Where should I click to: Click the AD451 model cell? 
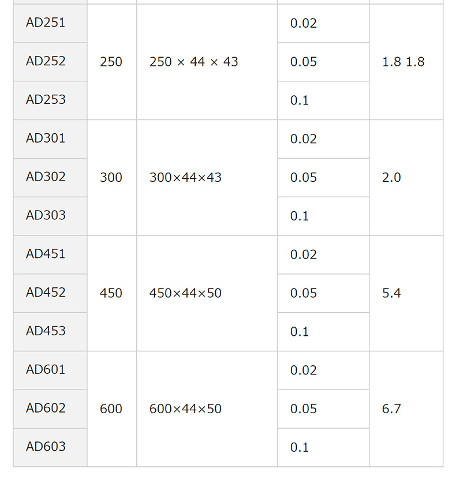[x=46, y=254]
